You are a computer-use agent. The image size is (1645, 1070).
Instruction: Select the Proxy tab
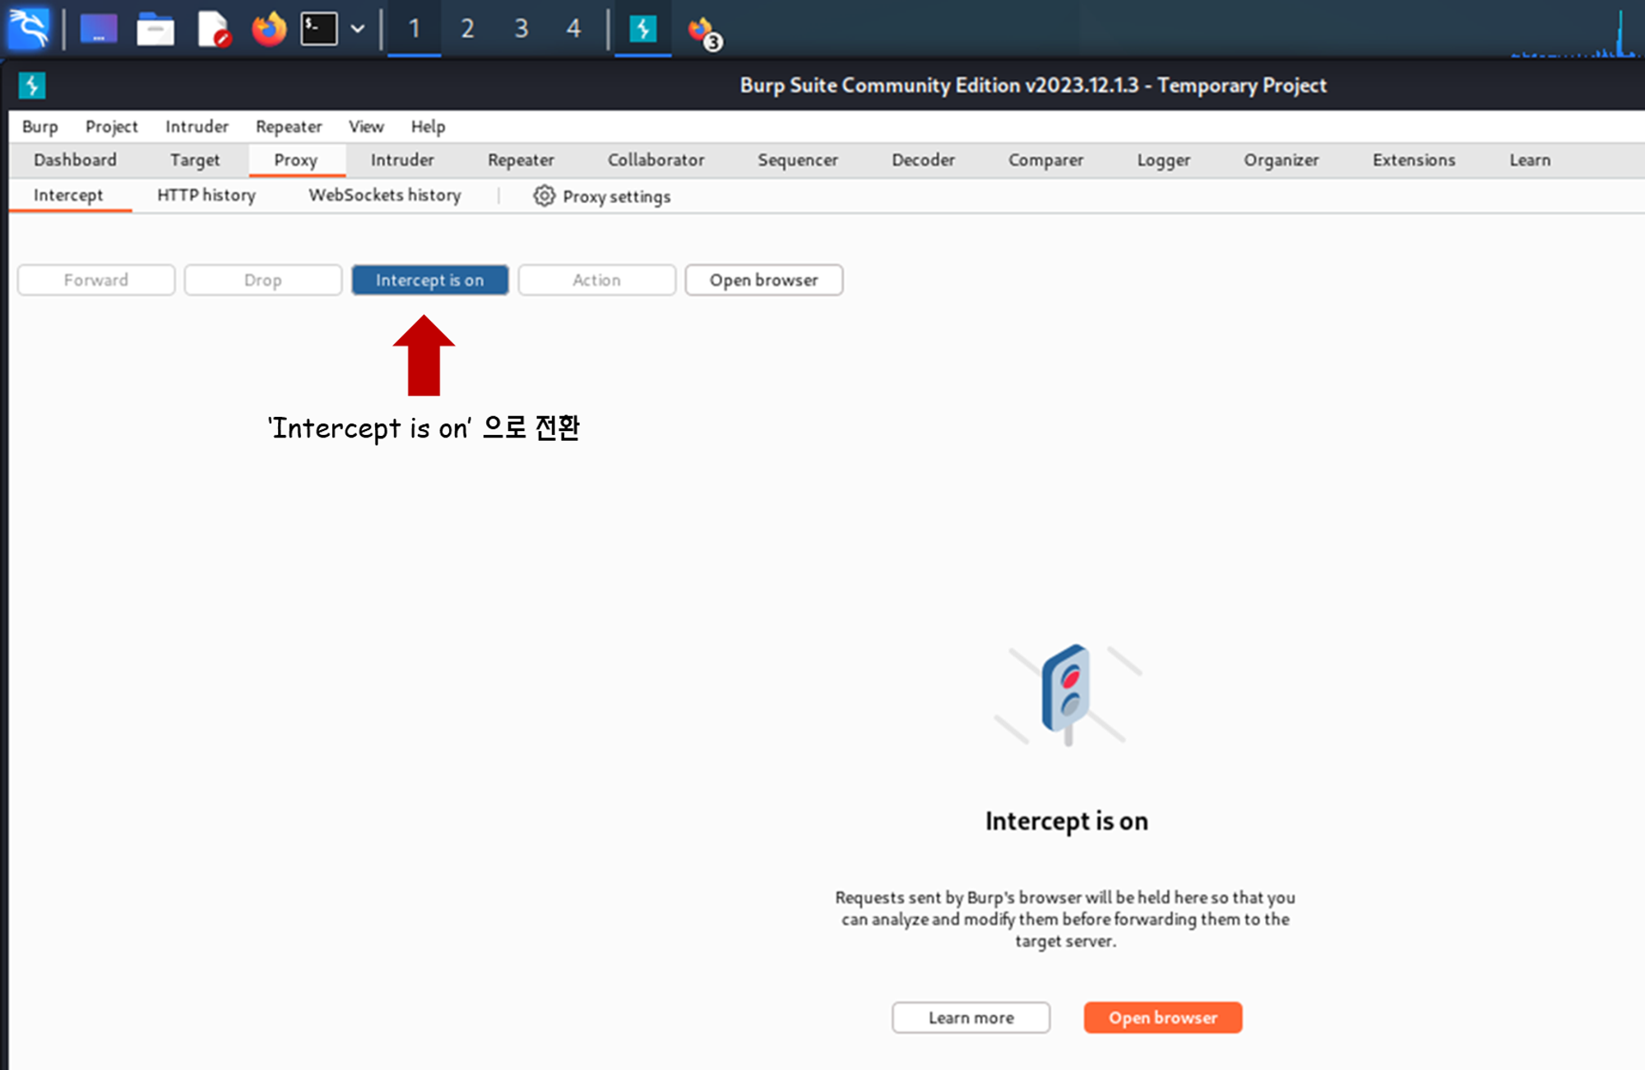point(296,160)
